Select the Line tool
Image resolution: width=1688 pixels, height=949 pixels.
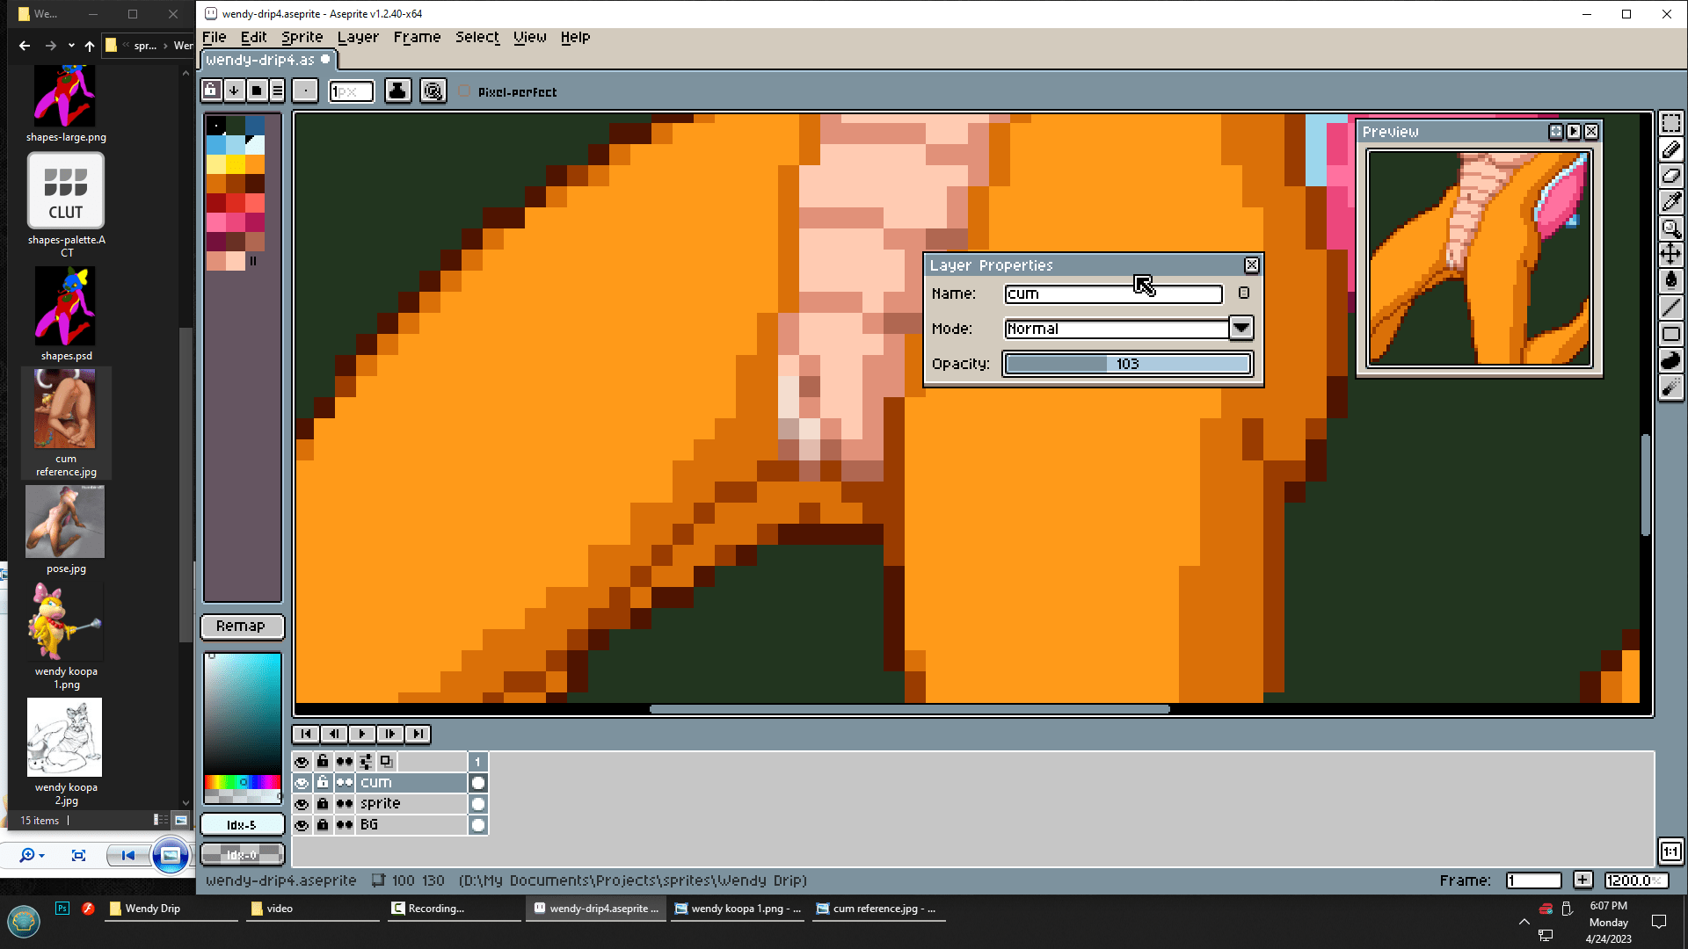[1670, 307]
